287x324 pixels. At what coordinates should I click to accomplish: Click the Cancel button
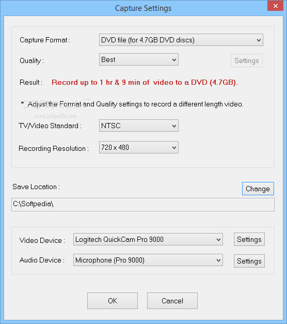click(172, 301)
